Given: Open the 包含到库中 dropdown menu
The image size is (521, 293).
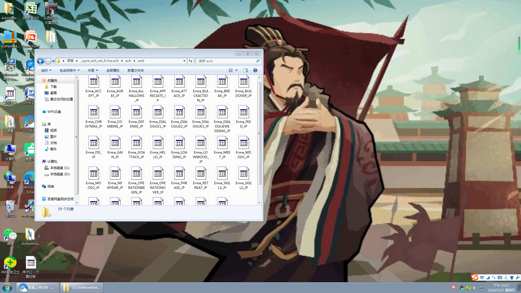Looking at the screenshot, I should coord(69,71).
